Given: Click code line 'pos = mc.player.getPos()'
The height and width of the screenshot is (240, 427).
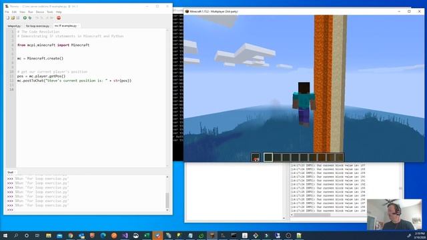Looking at the screenshot, I should point(41,76).
